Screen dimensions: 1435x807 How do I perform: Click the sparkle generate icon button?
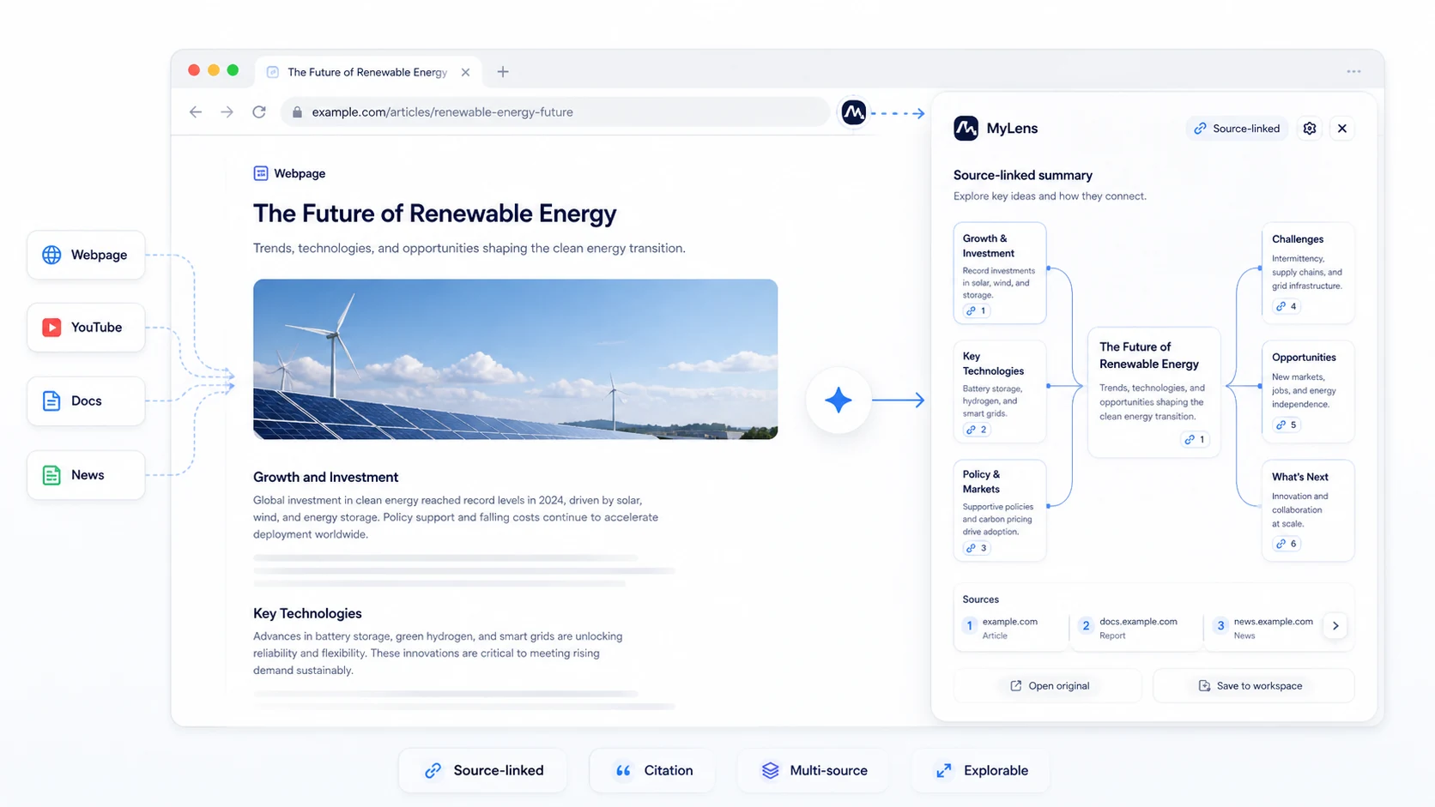[839, 400]
